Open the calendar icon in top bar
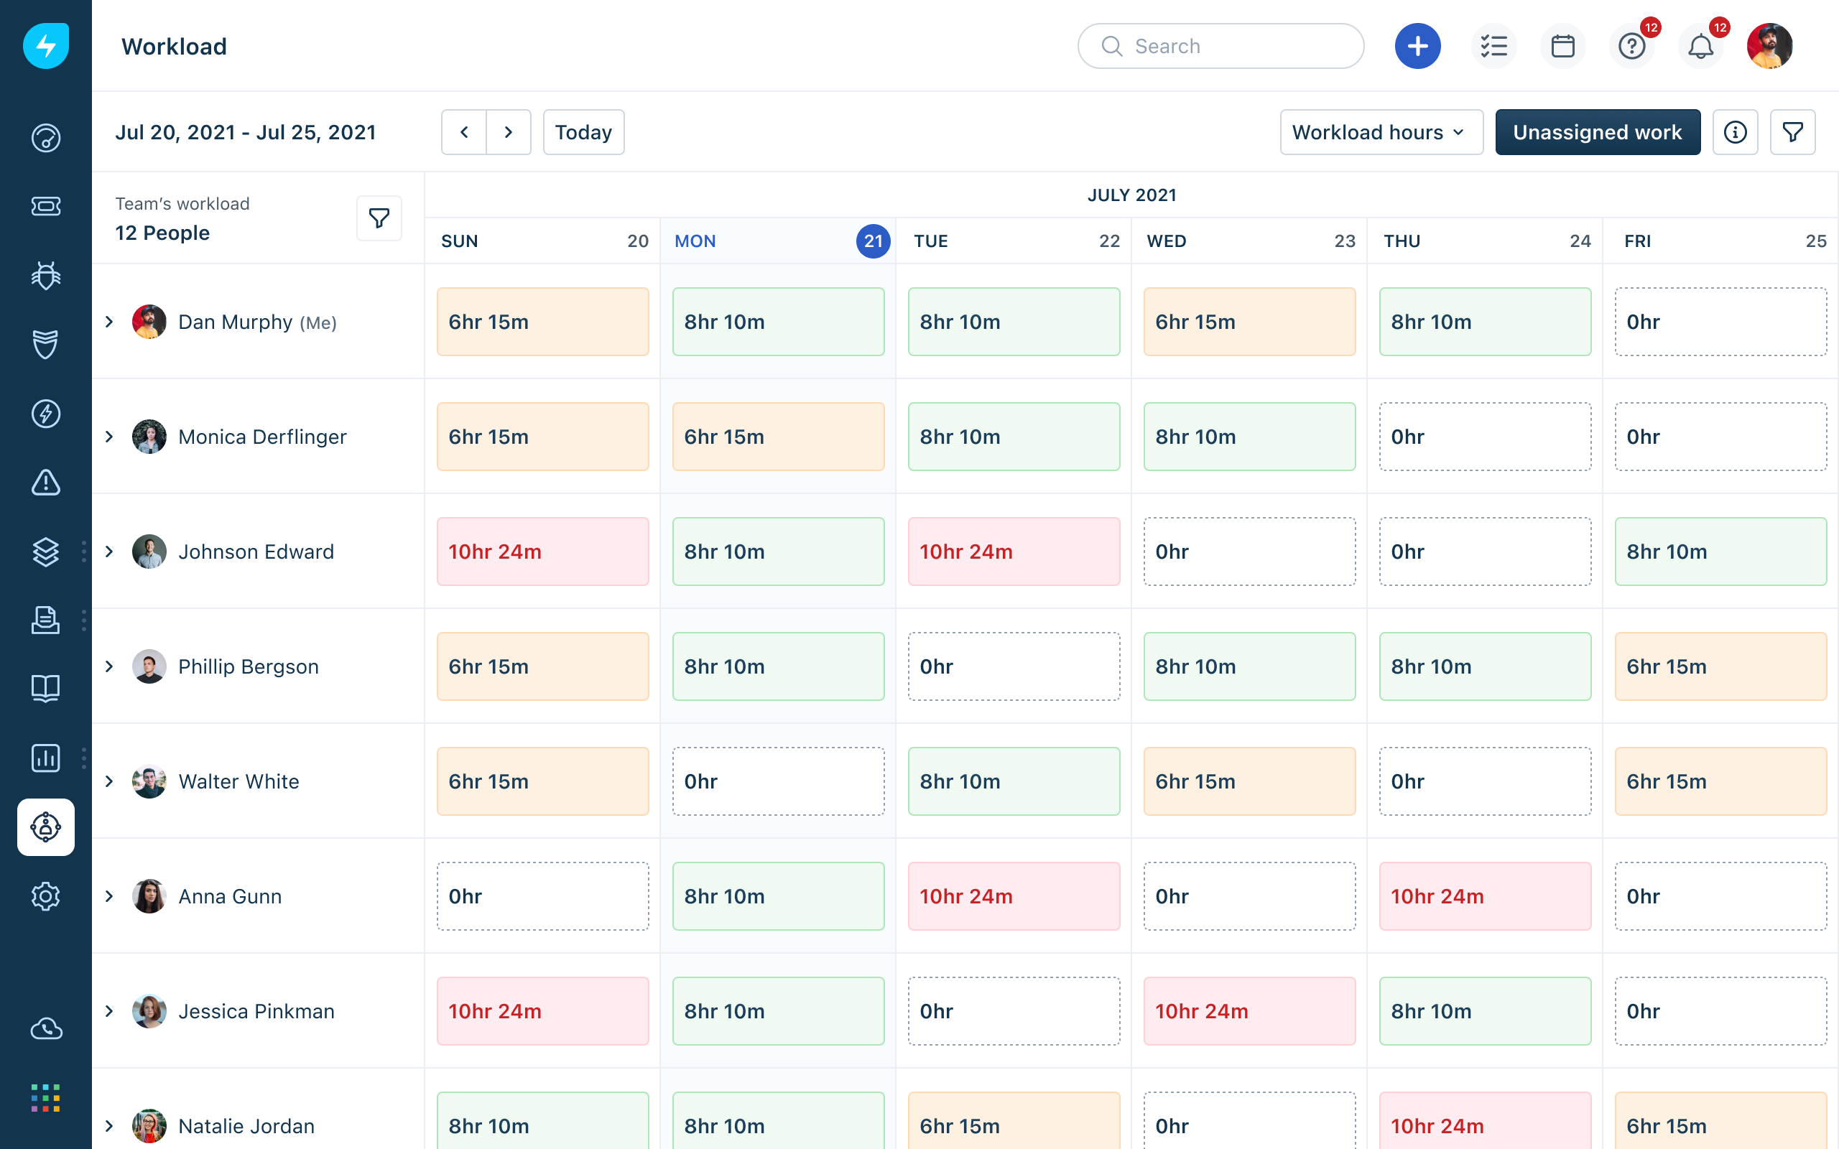The image size is (1839, 1149). pyautogui.click(x=1562, y=47)
